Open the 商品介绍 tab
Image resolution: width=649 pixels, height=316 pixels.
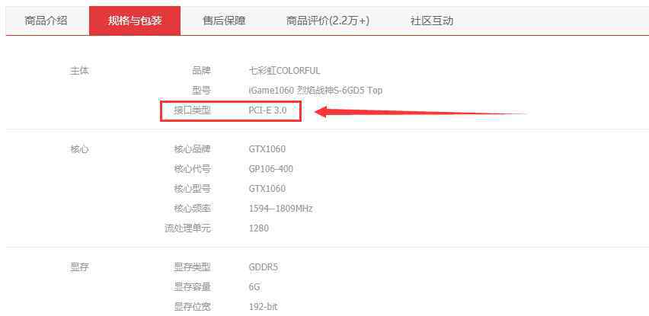46,21
